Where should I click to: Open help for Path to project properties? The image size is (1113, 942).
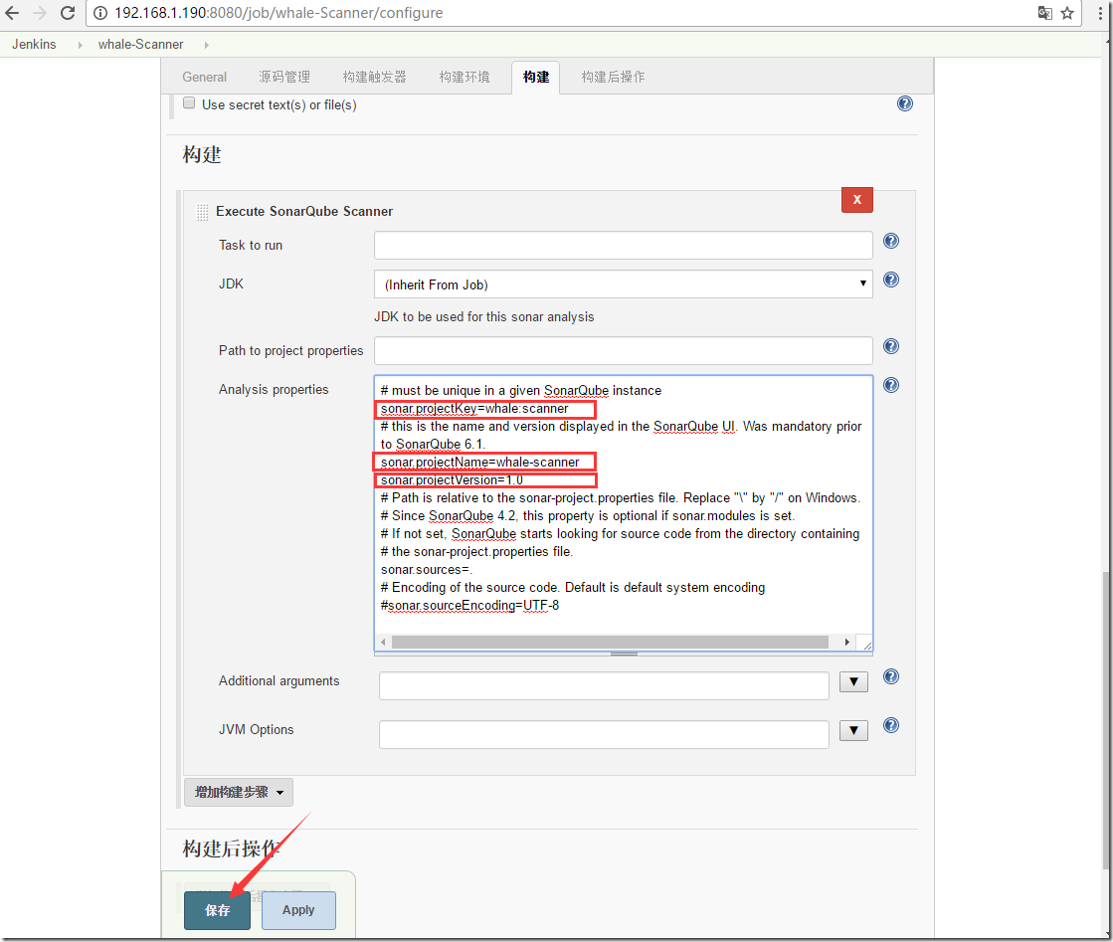click(891, 346)
